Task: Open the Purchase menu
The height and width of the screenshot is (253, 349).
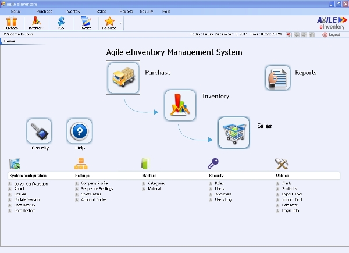Action: pos(44,12)
